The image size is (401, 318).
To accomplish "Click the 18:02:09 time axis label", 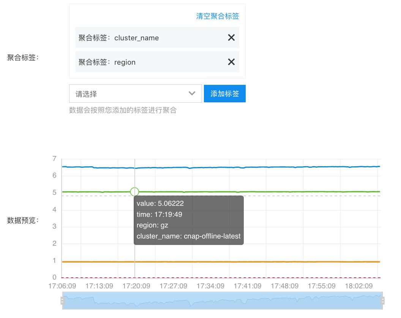I will 359,286.
